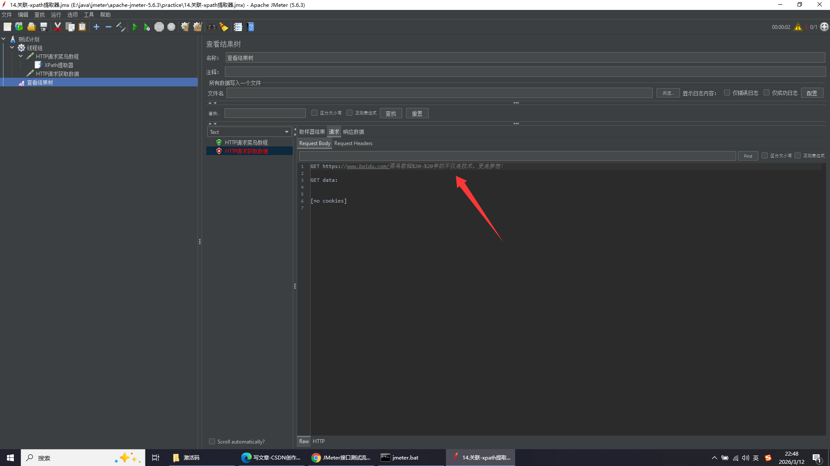Screen dimensions: 830x466
Task: Click the Paste clipboard icon
Action: tap(82, 27)
